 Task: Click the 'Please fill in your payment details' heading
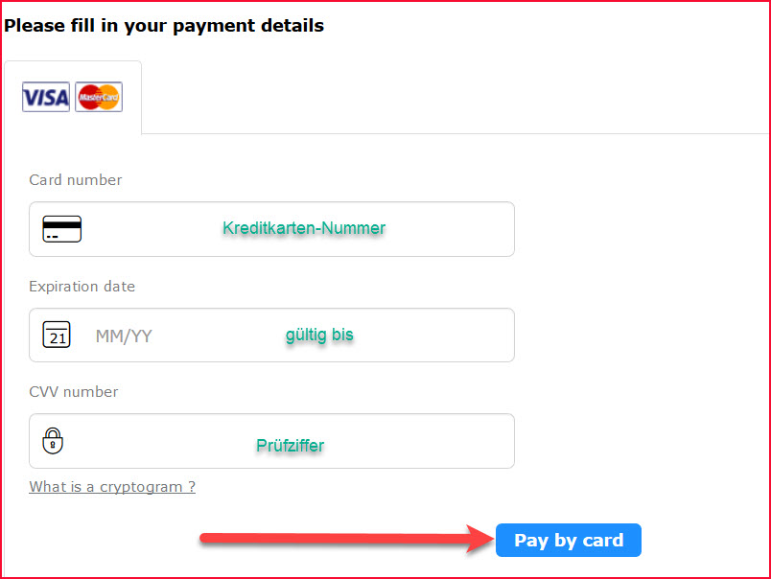pyautogui.click(x=164, y=26)
